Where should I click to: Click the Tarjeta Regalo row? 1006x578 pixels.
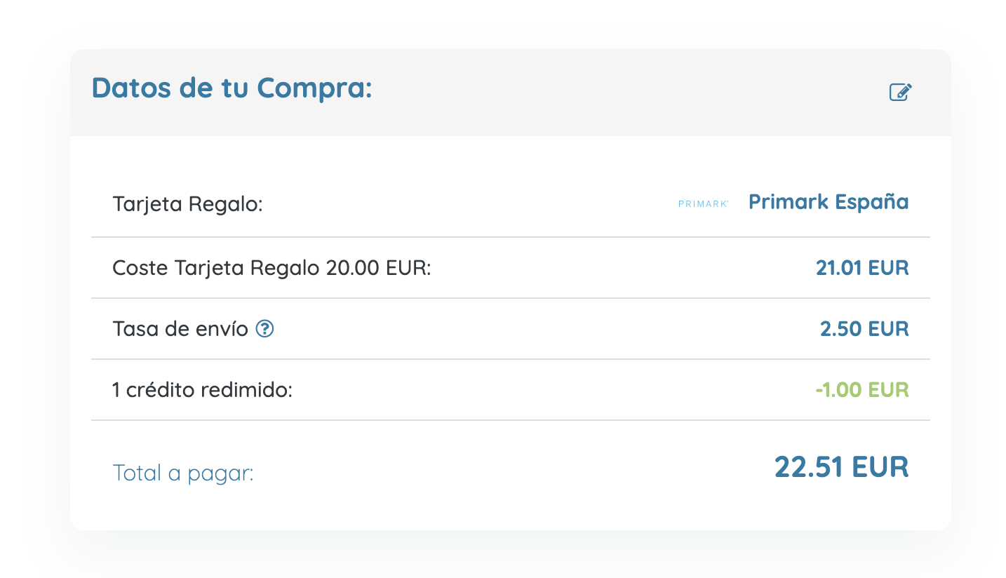[511, 204]
